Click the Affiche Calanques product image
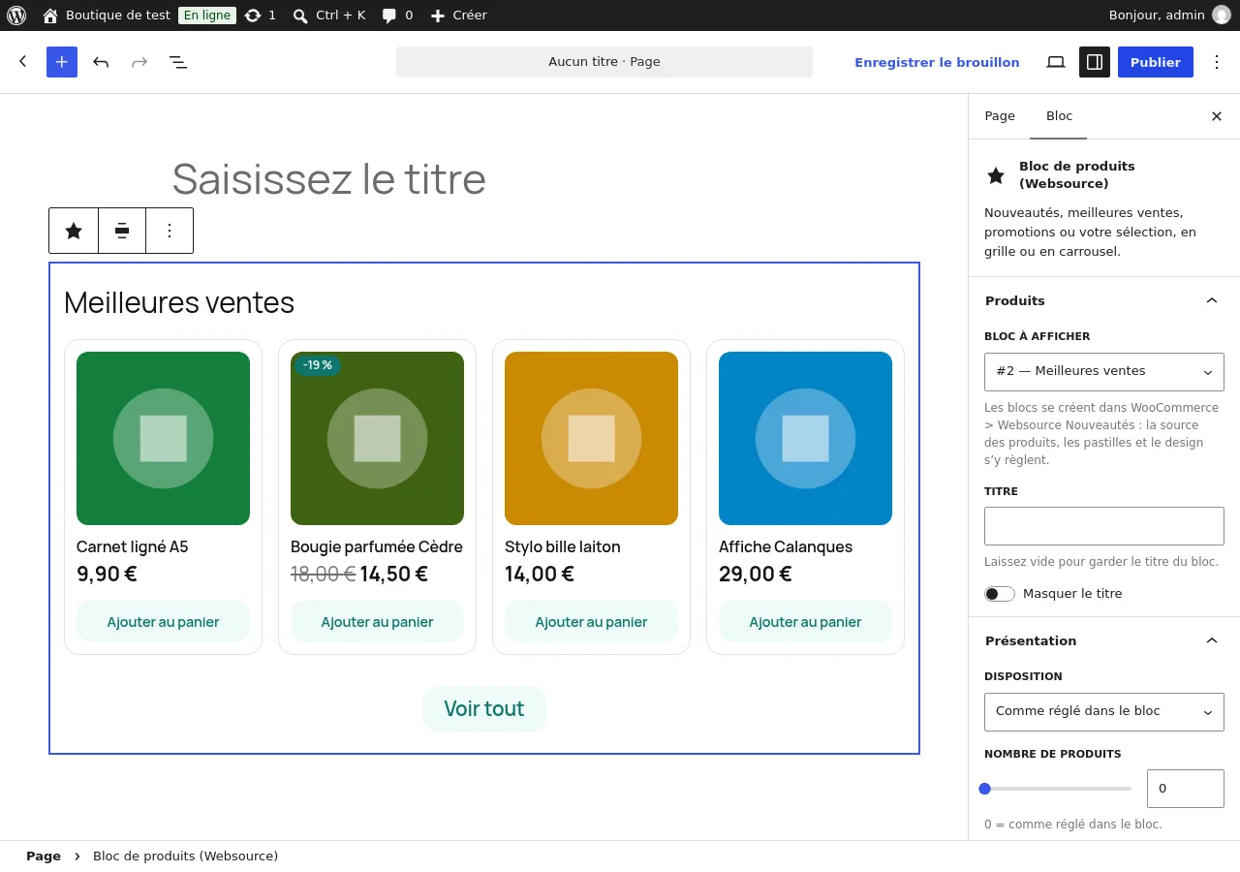The height and width of the screenshot is (872, 1240). pyautogui.click(x=805, y=438)
